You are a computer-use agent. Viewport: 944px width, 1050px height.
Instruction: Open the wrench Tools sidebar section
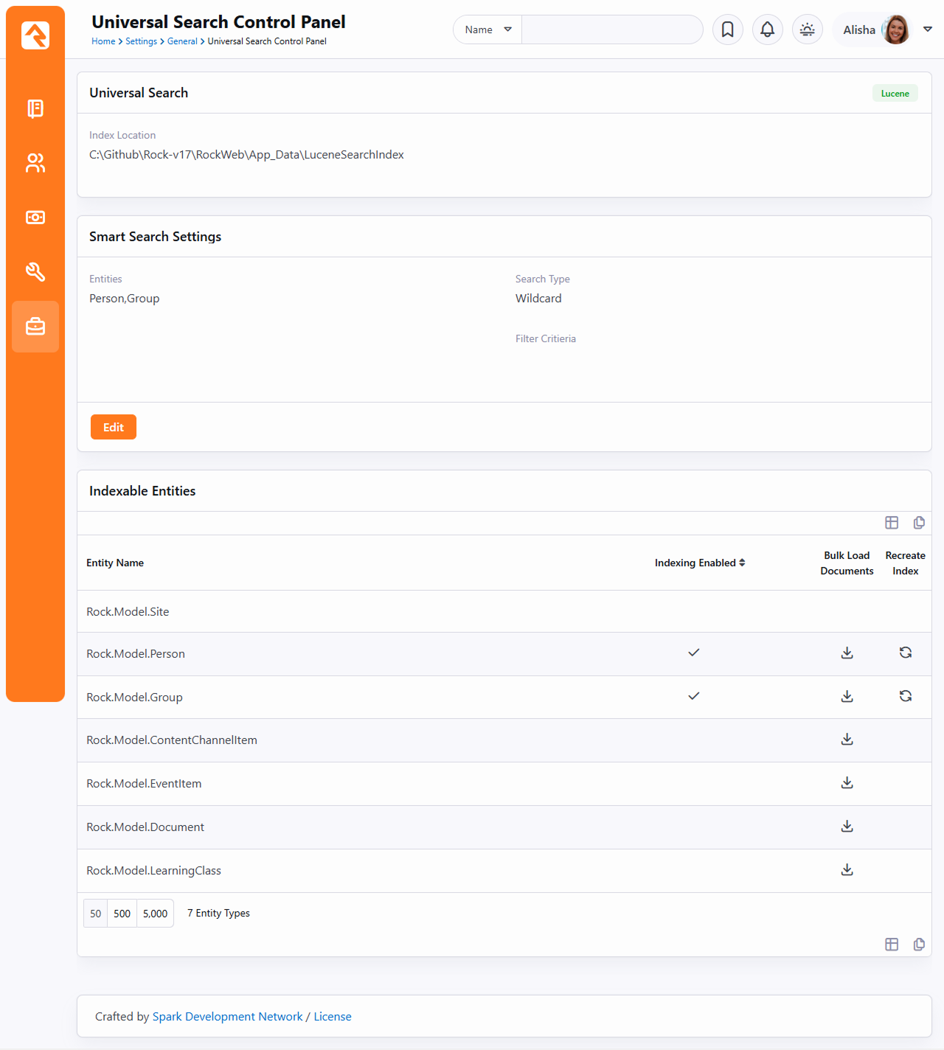pyautogui.click(x=35, y=272)
